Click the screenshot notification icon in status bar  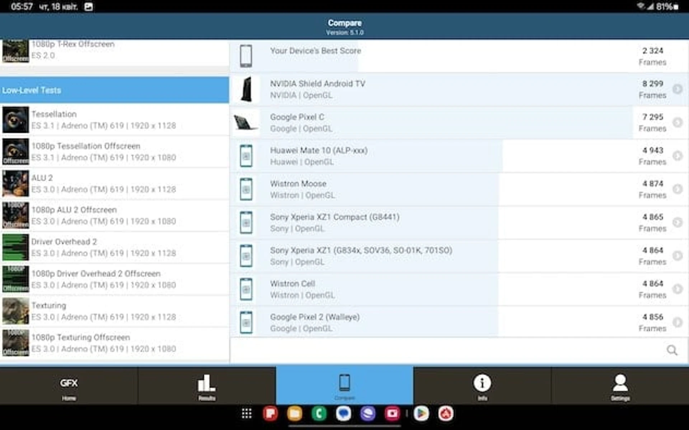[89, 7]
